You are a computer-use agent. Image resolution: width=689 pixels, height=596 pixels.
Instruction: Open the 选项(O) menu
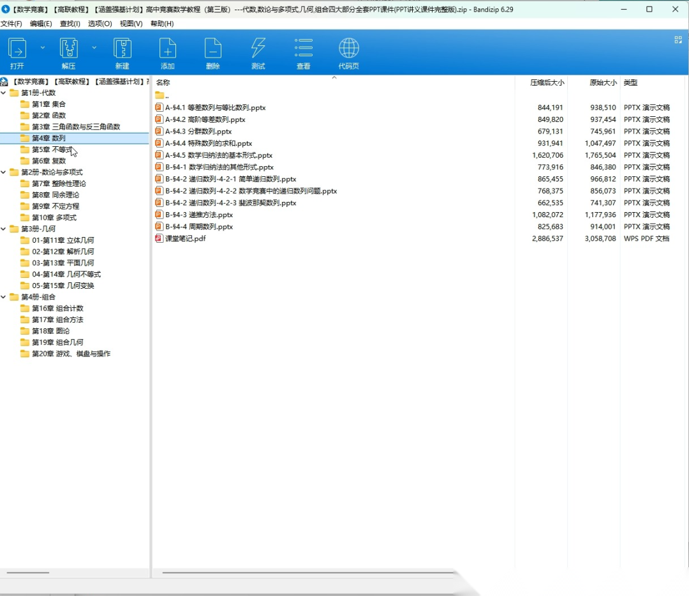100,24
